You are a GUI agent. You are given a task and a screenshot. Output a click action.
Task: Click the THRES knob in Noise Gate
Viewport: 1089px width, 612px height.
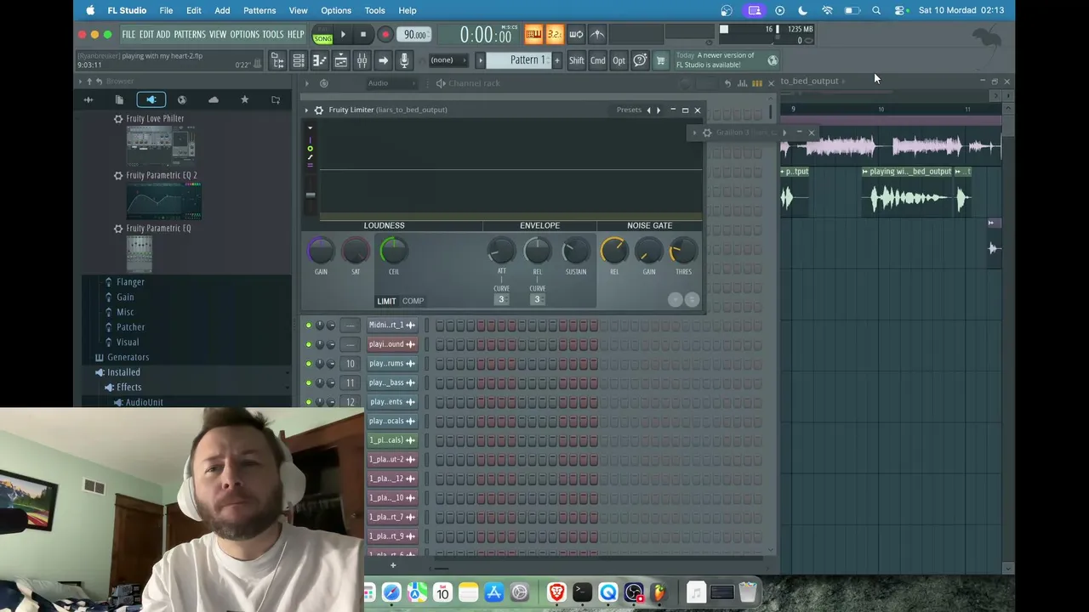point(683,251)
